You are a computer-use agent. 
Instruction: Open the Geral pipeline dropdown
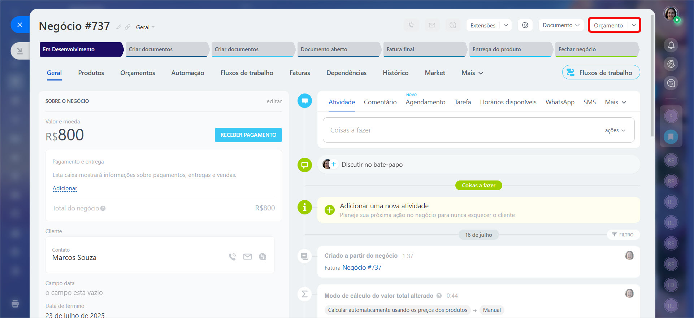click(x=145, y=27)
